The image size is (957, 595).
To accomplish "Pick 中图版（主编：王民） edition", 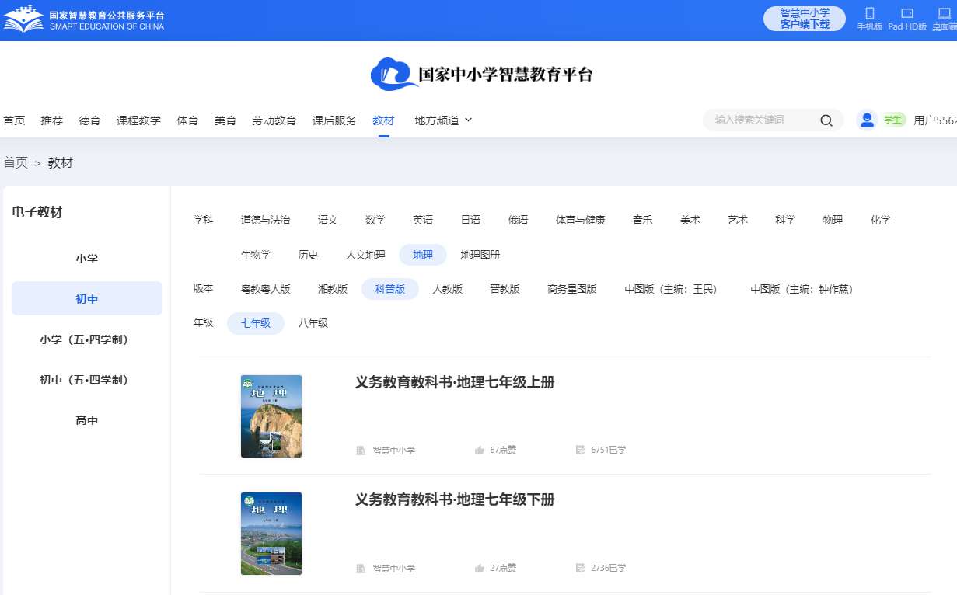I will point(671,289).
